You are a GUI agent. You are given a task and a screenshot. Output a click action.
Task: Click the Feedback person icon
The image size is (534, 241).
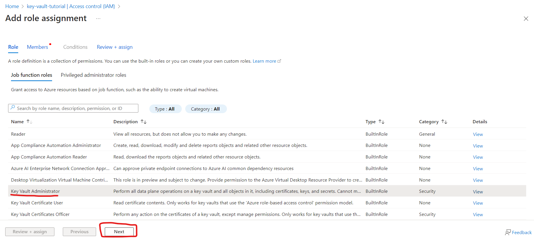pyautogui.click(x=508, y=232)
